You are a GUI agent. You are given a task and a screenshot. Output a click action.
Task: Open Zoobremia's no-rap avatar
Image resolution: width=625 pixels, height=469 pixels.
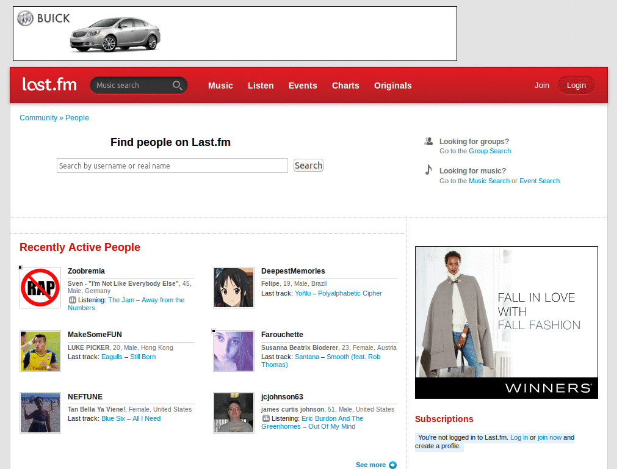(x=40, y=288)
